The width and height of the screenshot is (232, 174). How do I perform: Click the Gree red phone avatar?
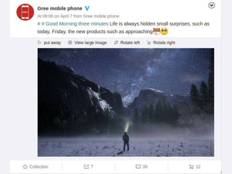pyautogui.click(x=25, y=12)
